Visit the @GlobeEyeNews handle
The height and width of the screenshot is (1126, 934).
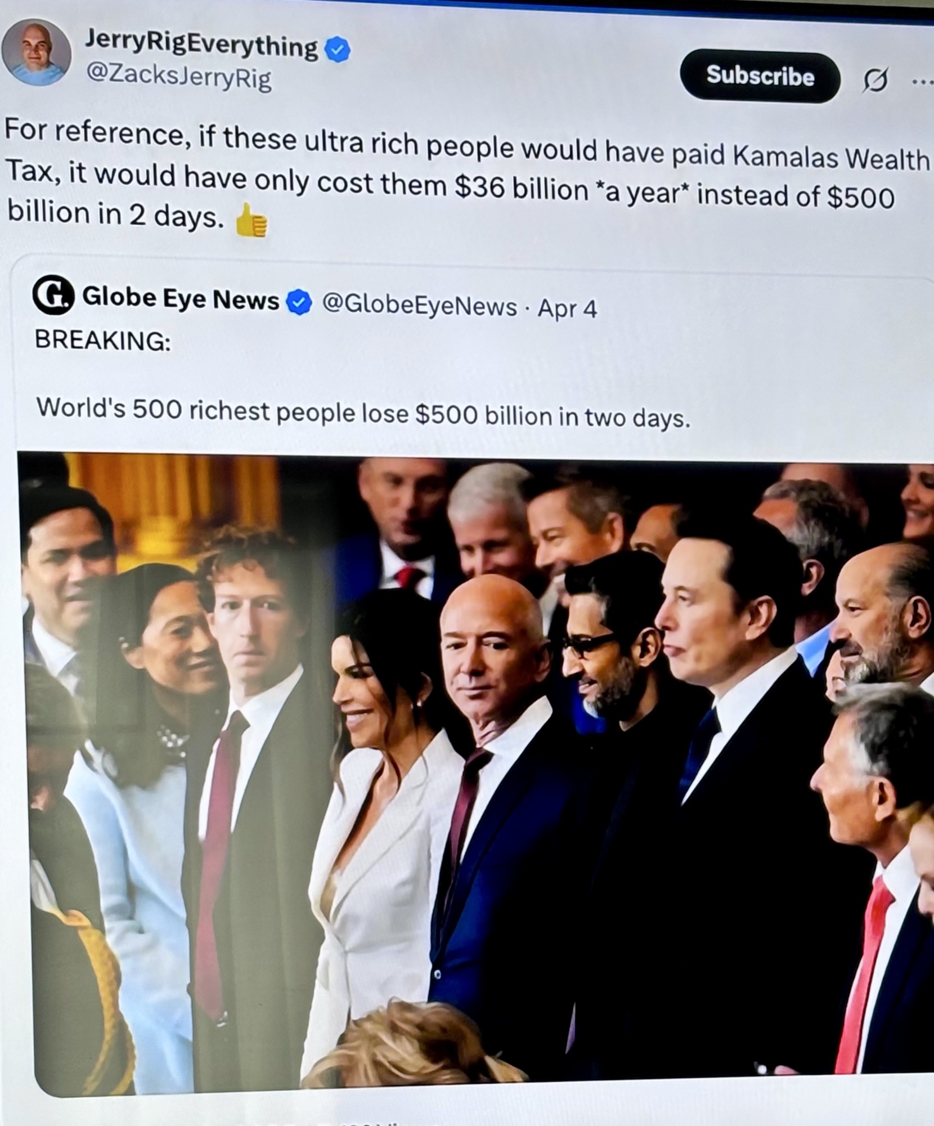(419, 306)
